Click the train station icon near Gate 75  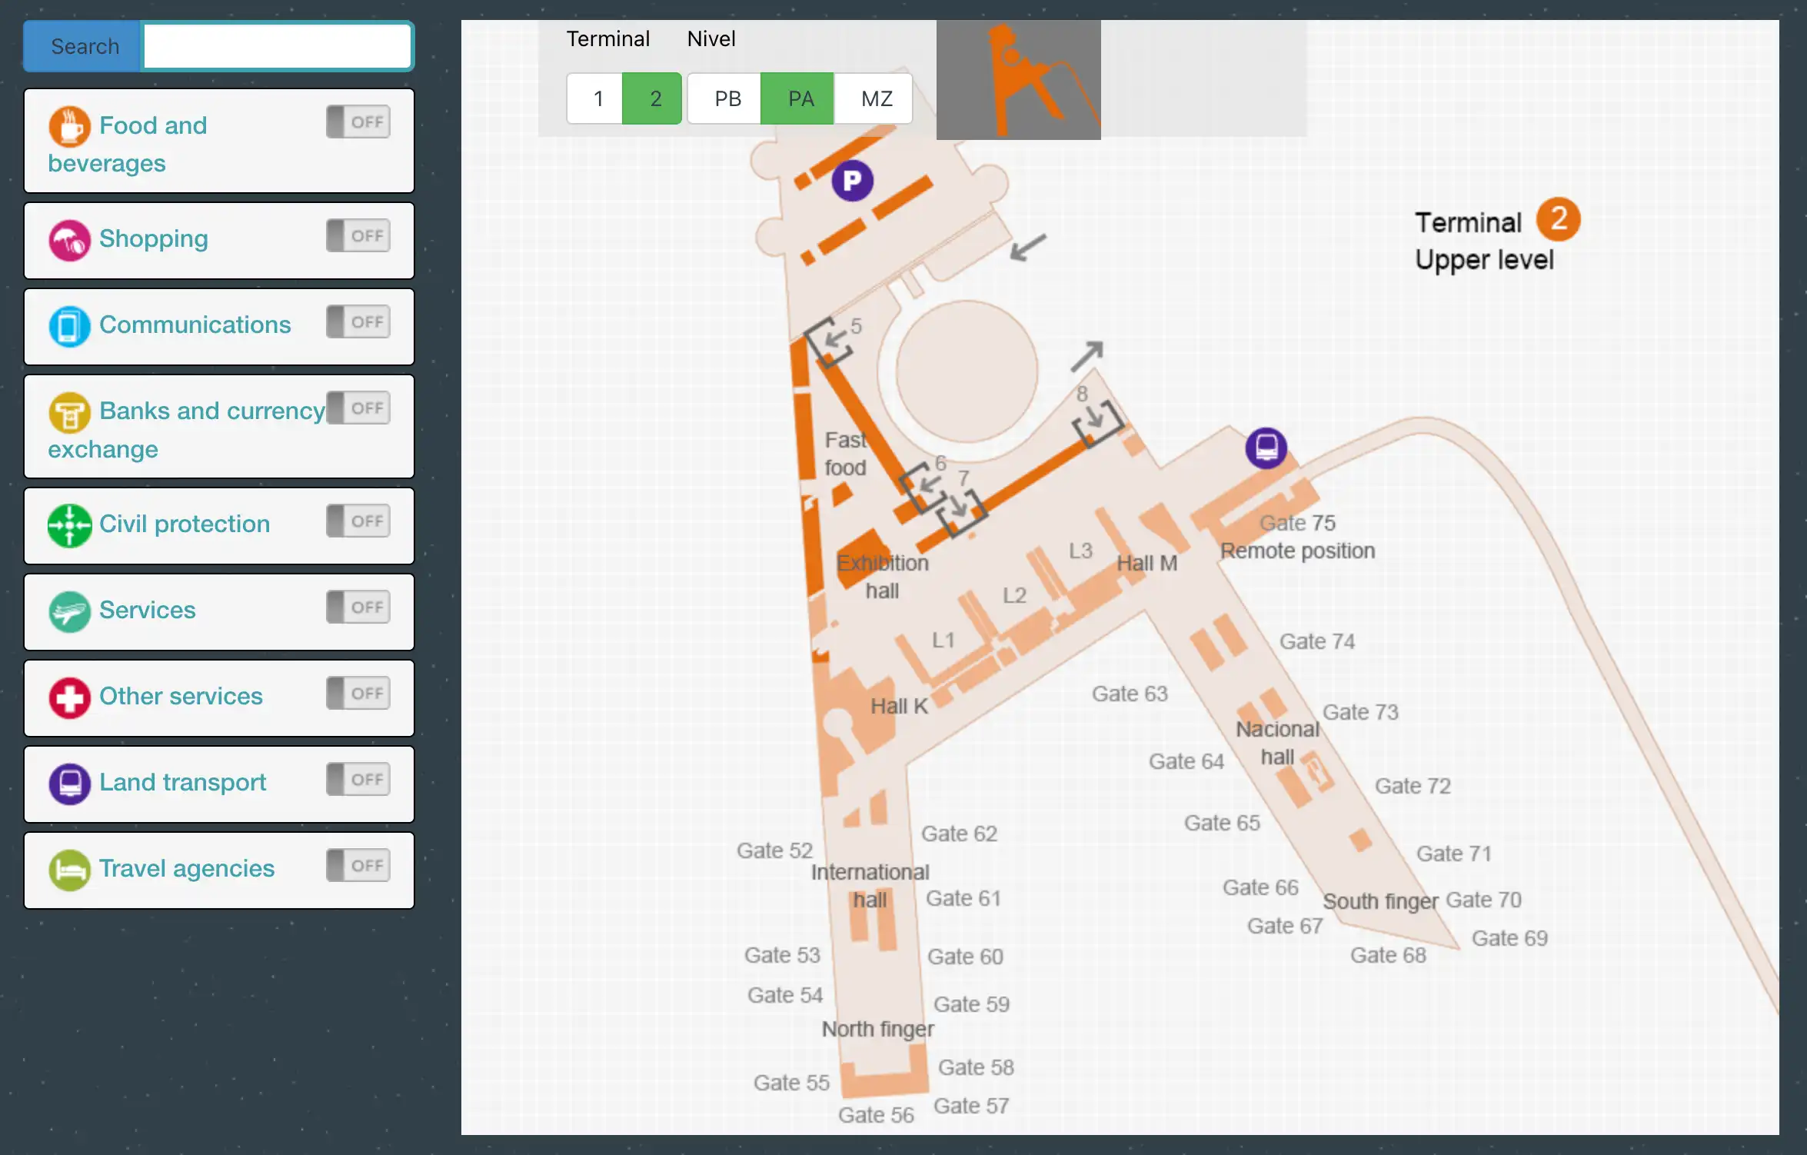[1265, 448]
